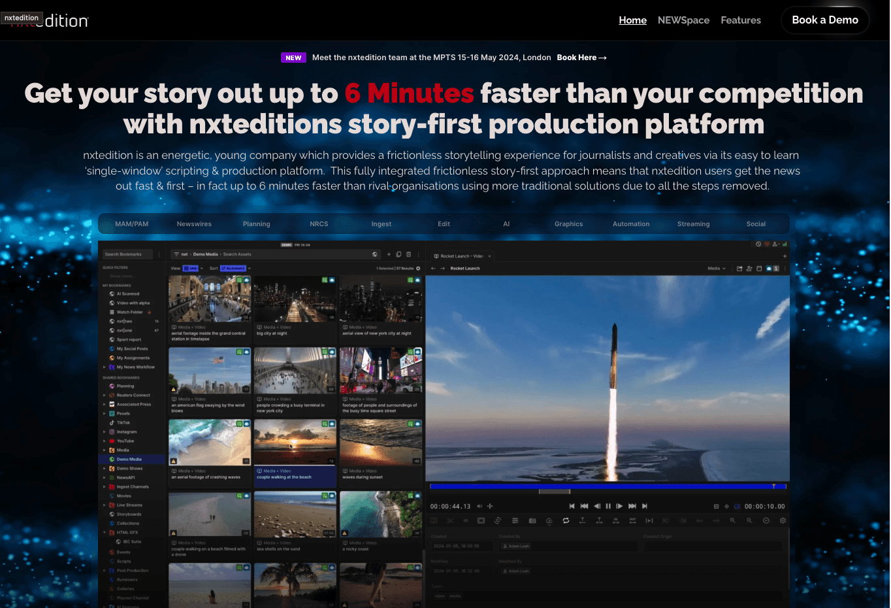The width and height of the screenshot is (891, 608).
Task: Open the NEWSpace nav link
Action: click(683, 20)
